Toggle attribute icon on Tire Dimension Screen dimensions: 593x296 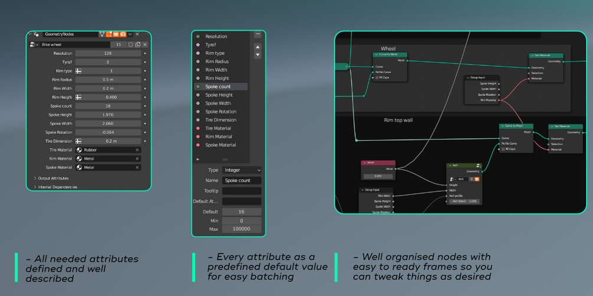tap(78, 141)
